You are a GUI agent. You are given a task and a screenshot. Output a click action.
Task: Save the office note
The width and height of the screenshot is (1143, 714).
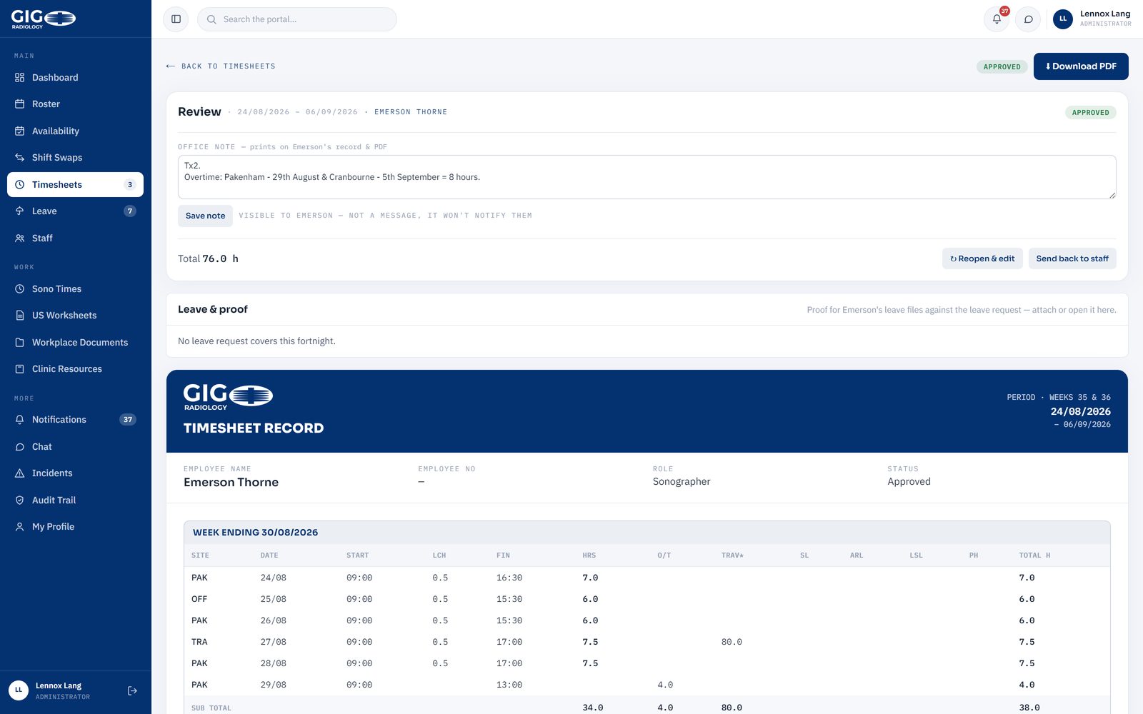coord(205,216)
